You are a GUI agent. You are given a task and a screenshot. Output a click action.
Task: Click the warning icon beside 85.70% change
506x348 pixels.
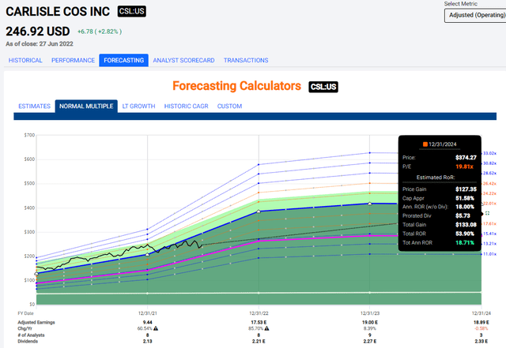tap(267, 328)
